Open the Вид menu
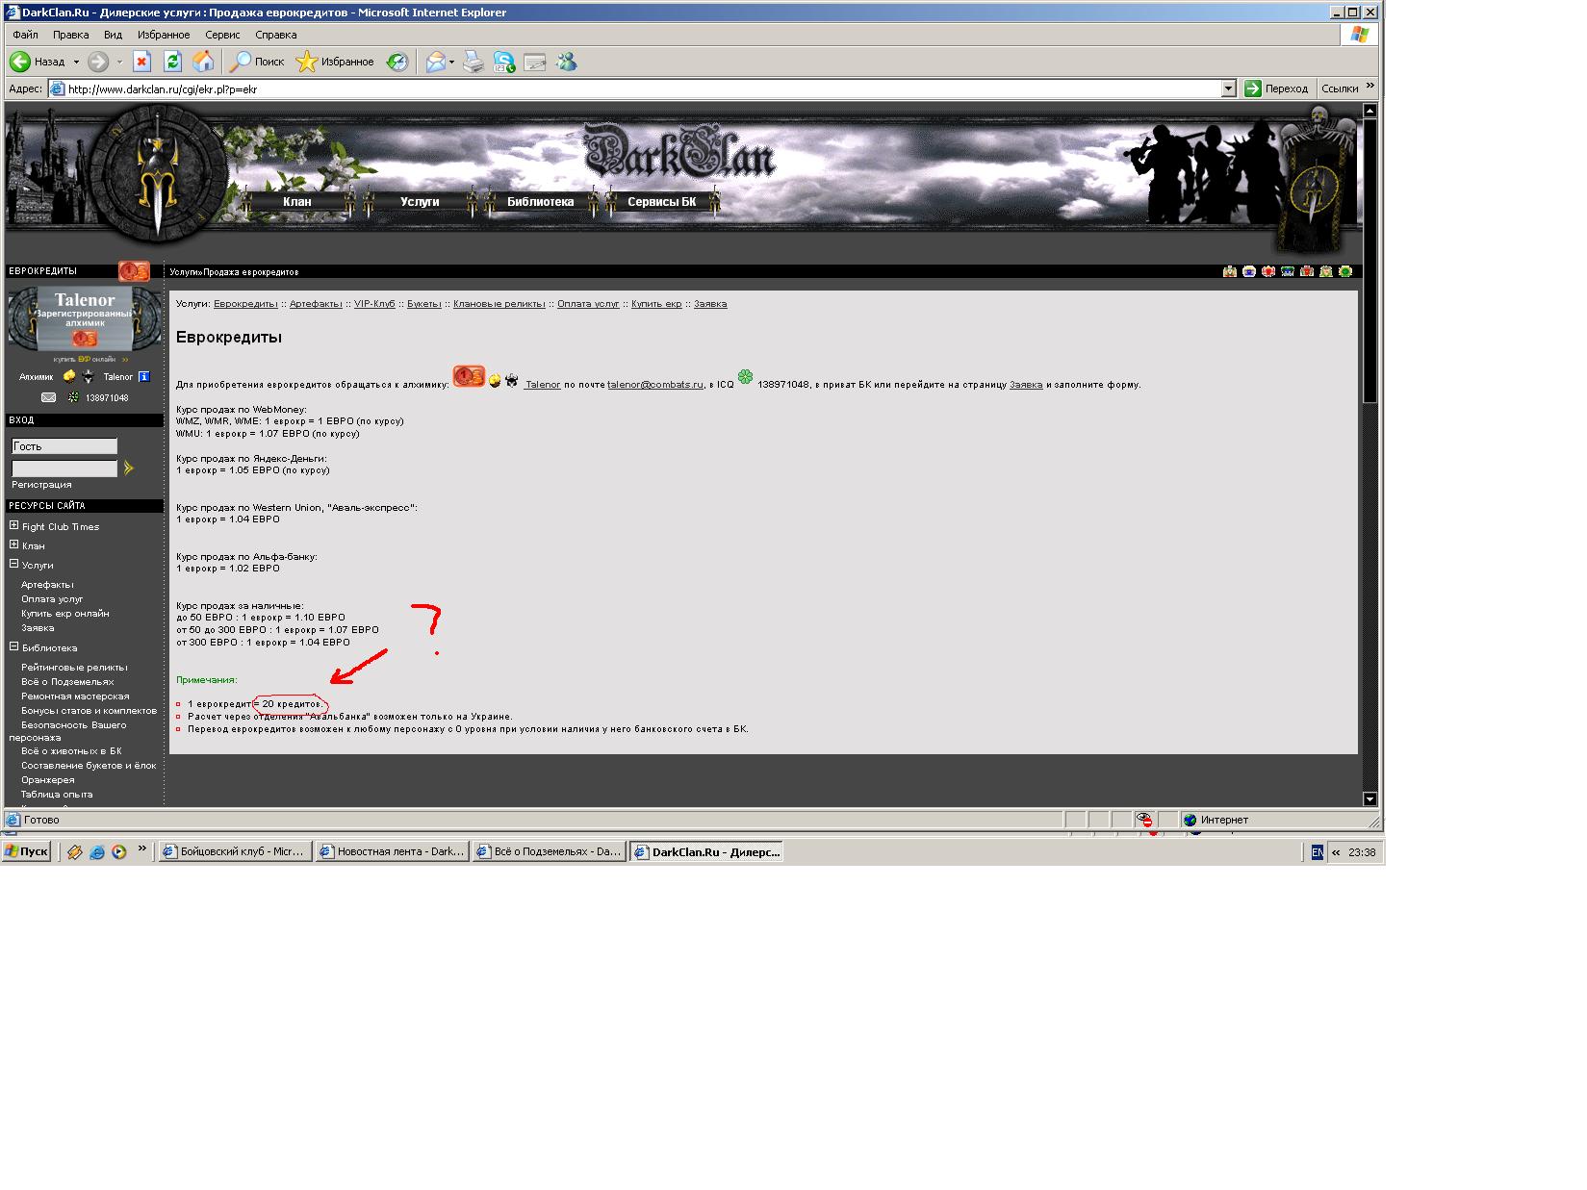 tap(113, 35)
